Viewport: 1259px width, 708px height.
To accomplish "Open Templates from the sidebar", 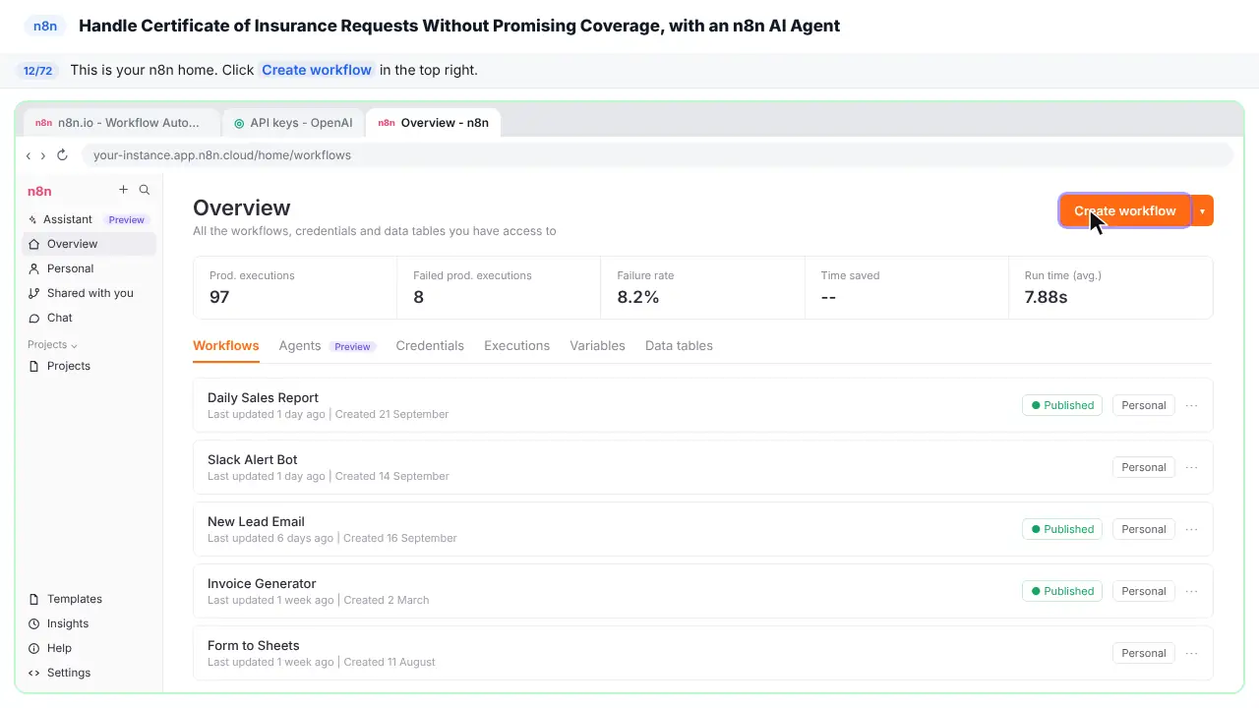I will 89,599.
